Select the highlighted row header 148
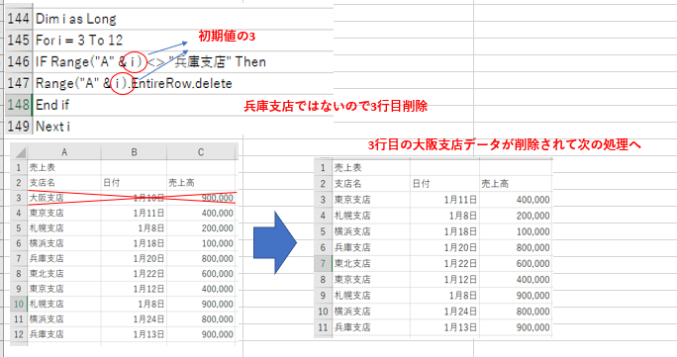The height and width of the screenshot is (357, 677). (19, 105)
